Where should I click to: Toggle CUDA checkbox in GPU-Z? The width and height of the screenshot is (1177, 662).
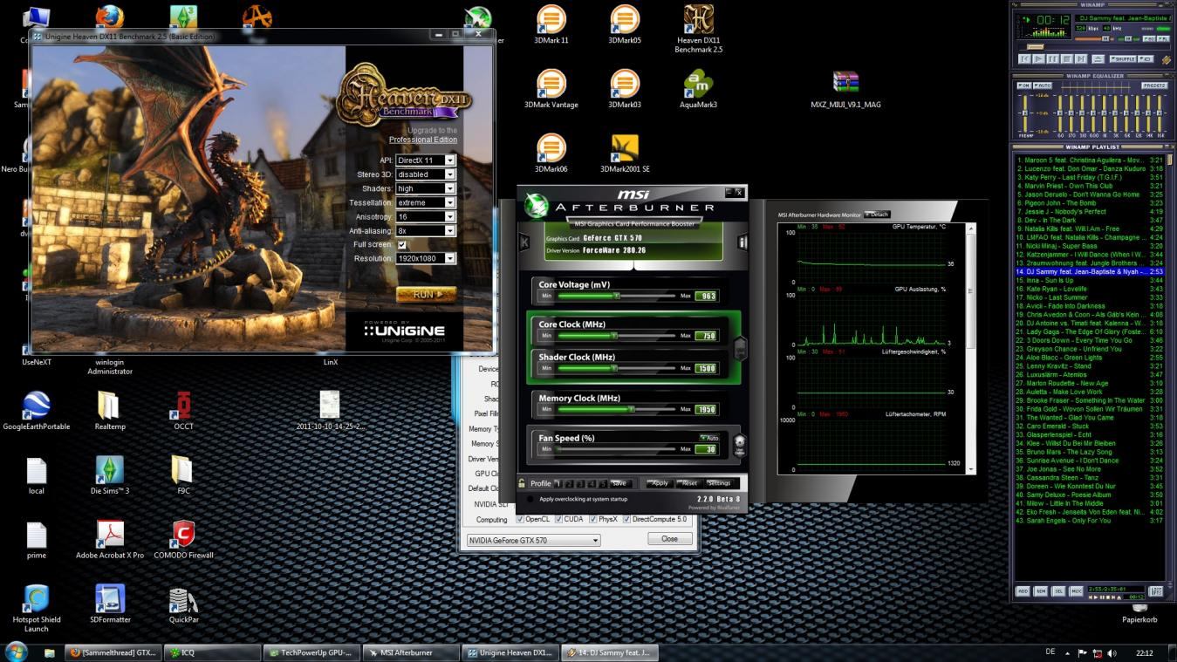click(x=559, y=519)
